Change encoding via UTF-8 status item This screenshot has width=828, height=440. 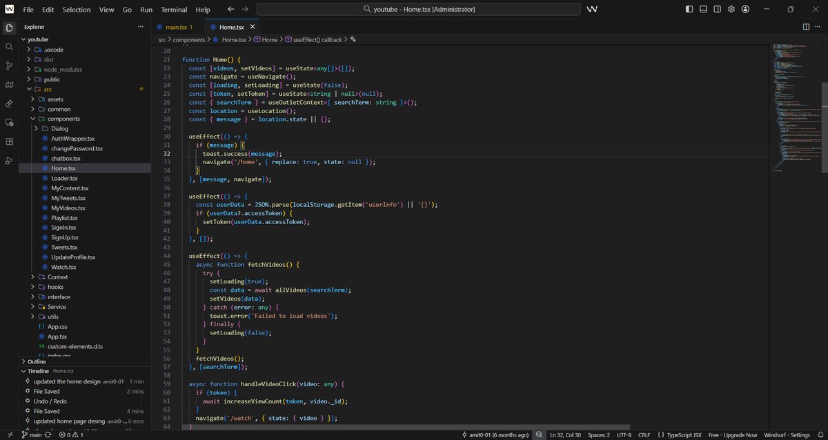(x=624, y=435)
